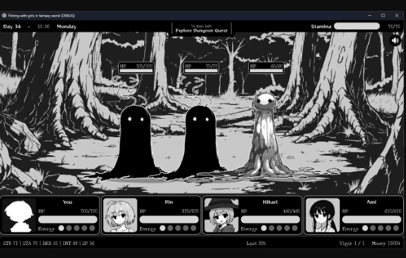The width and height of the screenshot is (406, 258).
Task: Click the name label Hikari
Action: pos(270,202)
